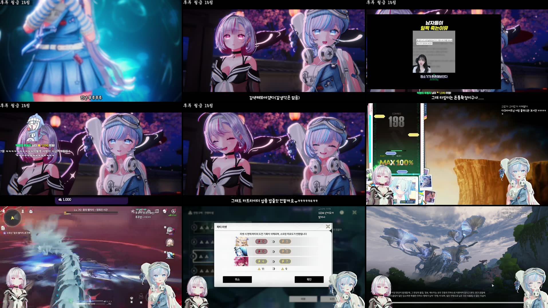Image resolution: width=548 pixels, height=308 pixels.
Task: Close the challenge screen behind the reset dialog
Action: point(355,212)
